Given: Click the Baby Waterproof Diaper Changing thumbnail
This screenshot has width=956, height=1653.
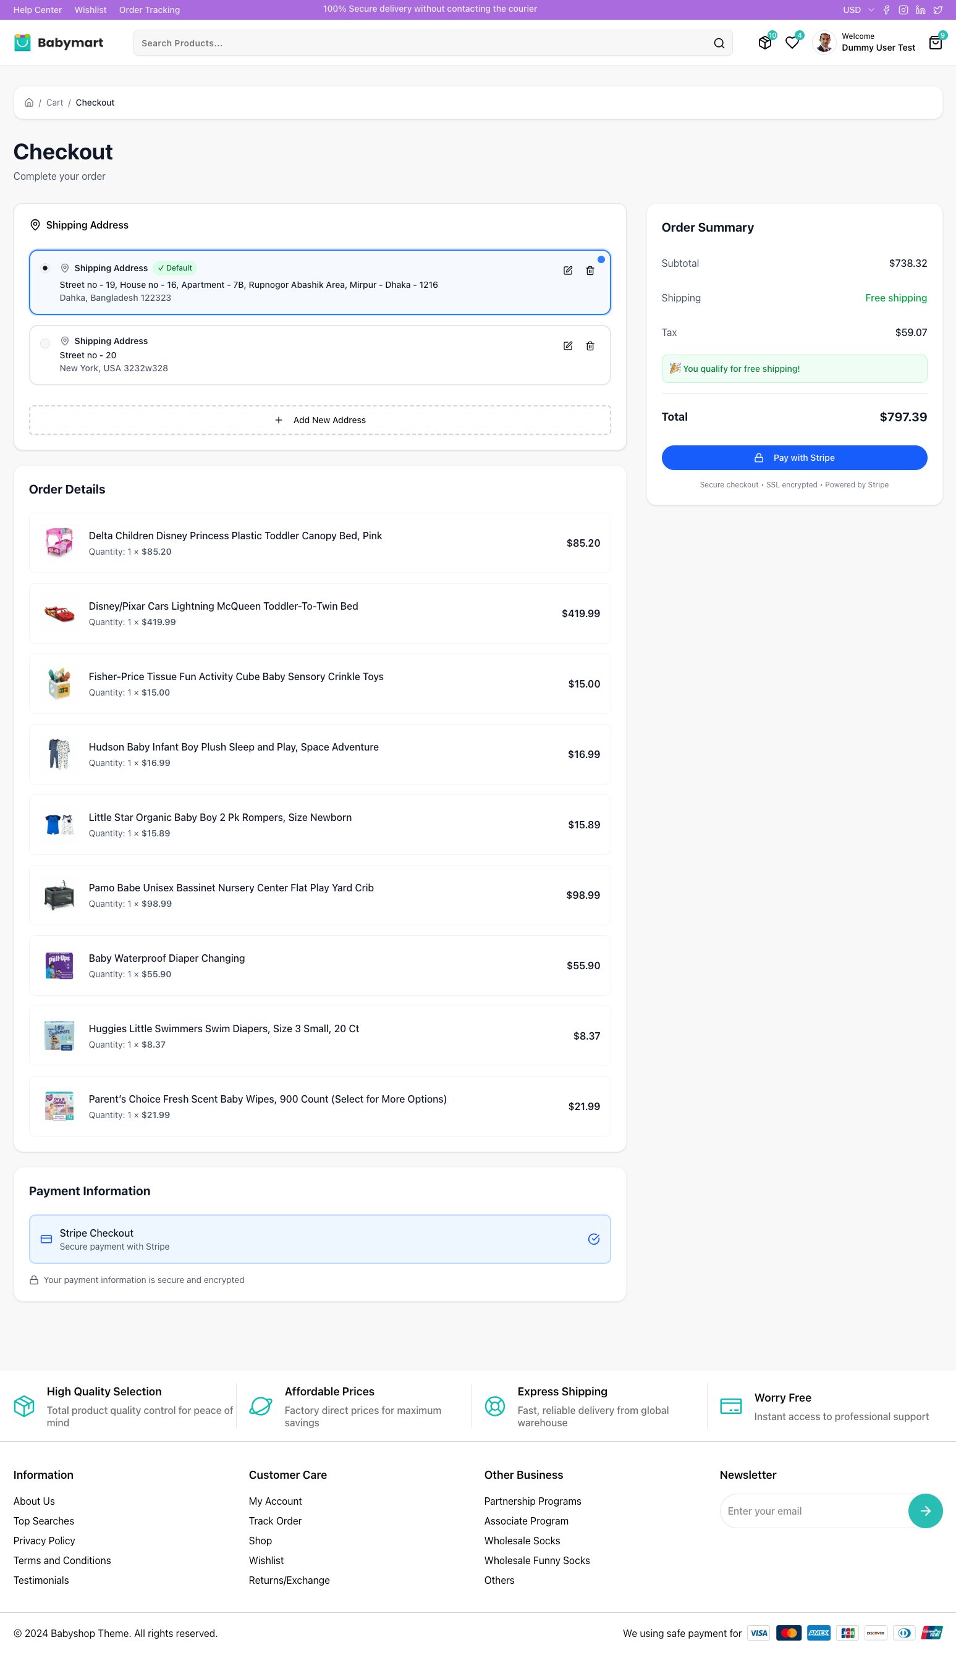Looking at the screenshot, I should tap(59, 965).
